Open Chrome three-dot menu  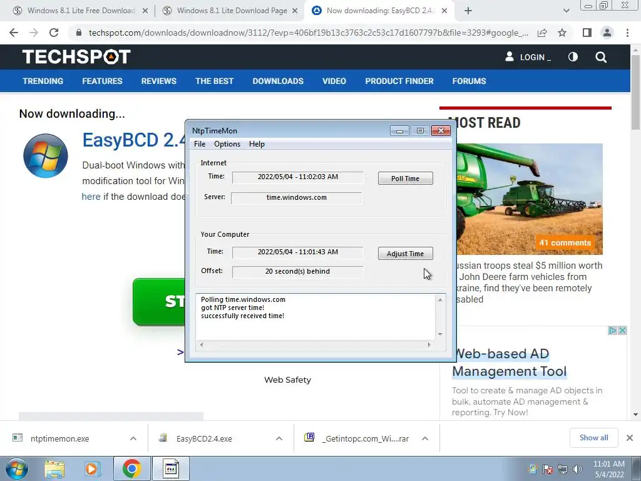(627, 33)
